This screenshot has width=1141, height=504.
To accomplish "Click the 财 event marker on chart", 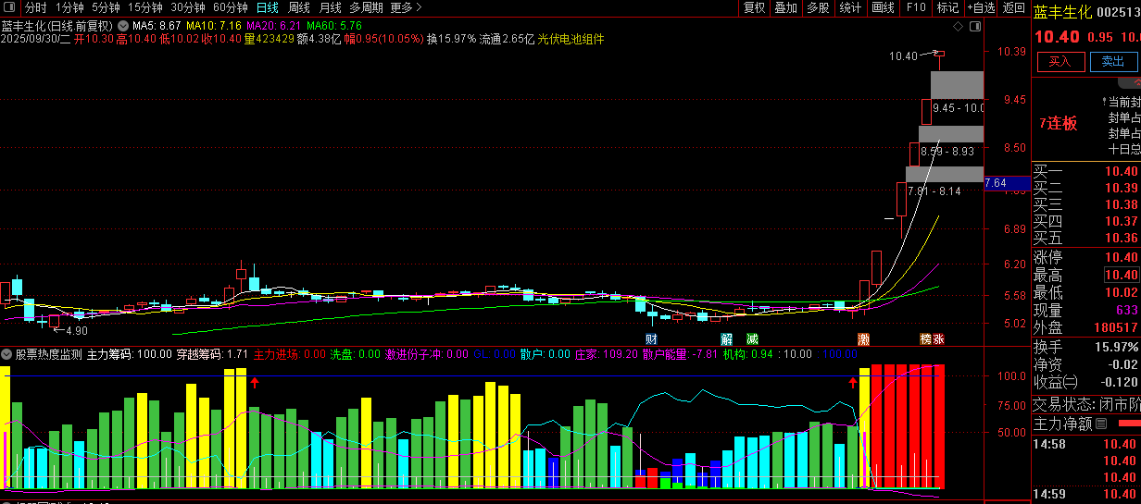I will (651, 339).
